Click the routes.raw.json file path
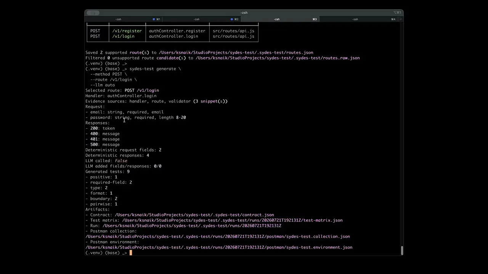Screen dimensions: 488x274 coord(278,58)
